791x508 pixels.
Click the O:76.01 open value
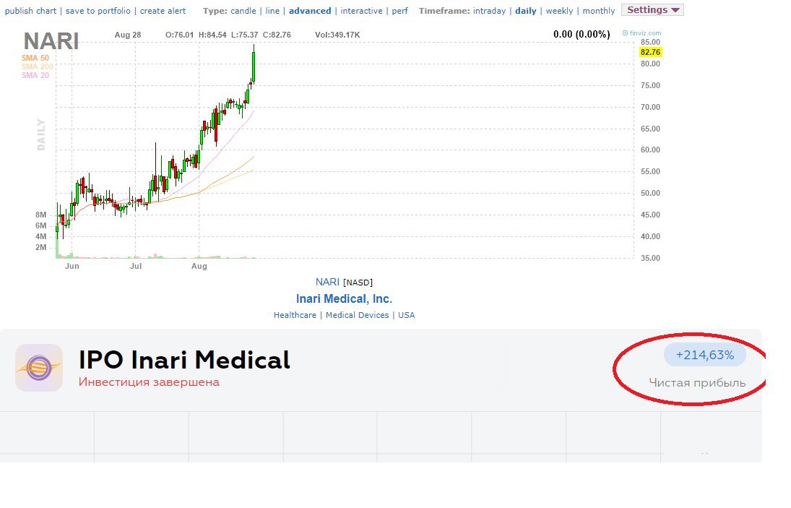[180, 35]
